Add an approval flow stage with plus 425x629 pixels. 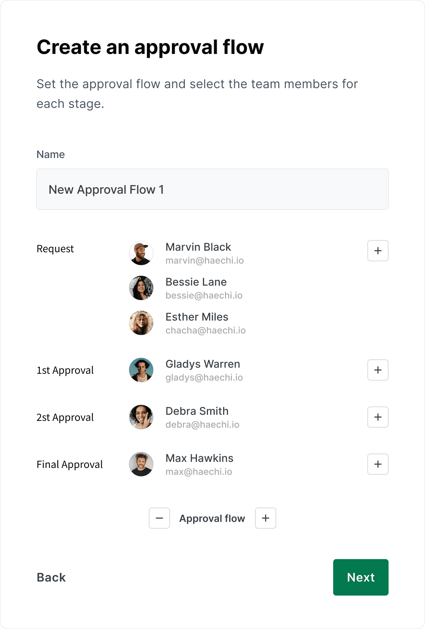pyautogui.click(x=266, y=518)
